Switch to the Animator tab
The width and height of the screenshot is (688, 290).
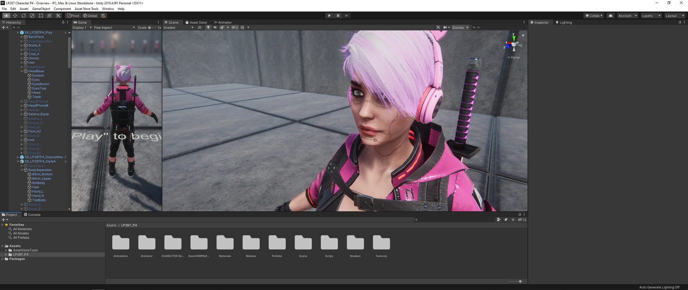tap(223, 22)
